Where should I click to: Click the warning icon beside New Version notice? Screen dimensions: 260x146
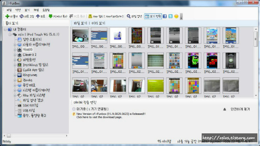tap(74, 114)
